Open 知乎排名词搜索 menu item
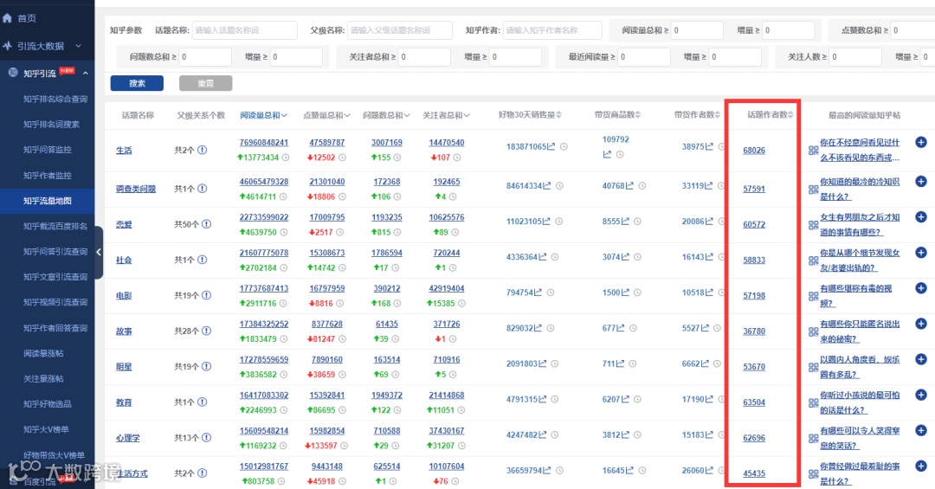 [51, 124]
